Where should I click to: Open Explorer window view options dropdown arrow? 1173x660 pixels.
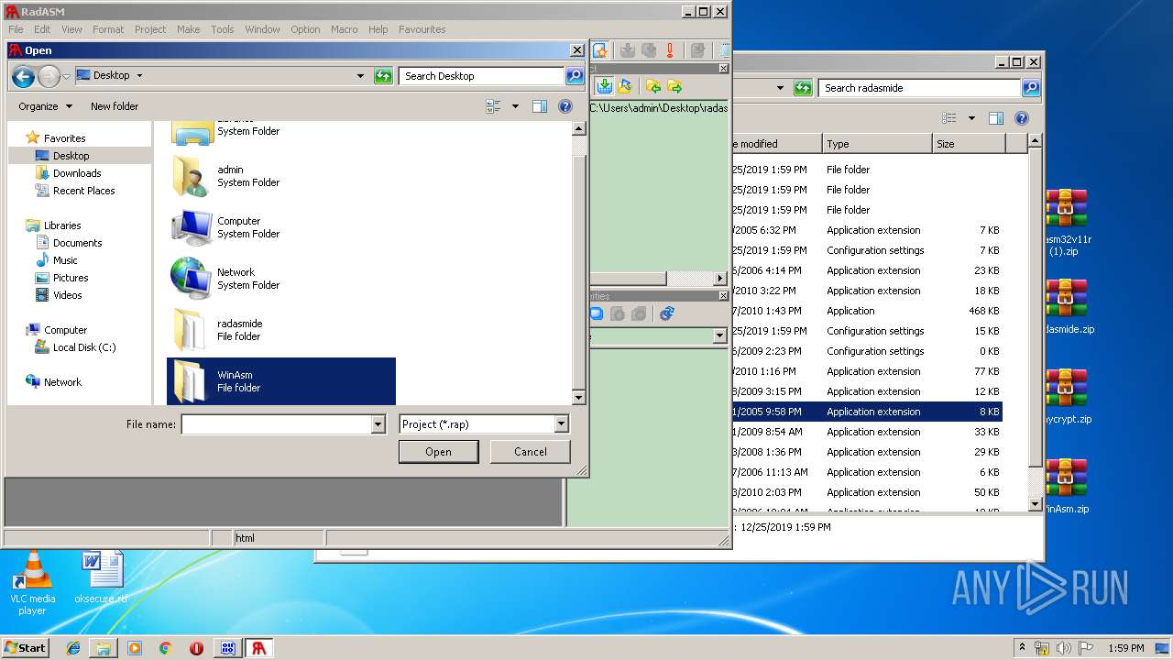971,118
